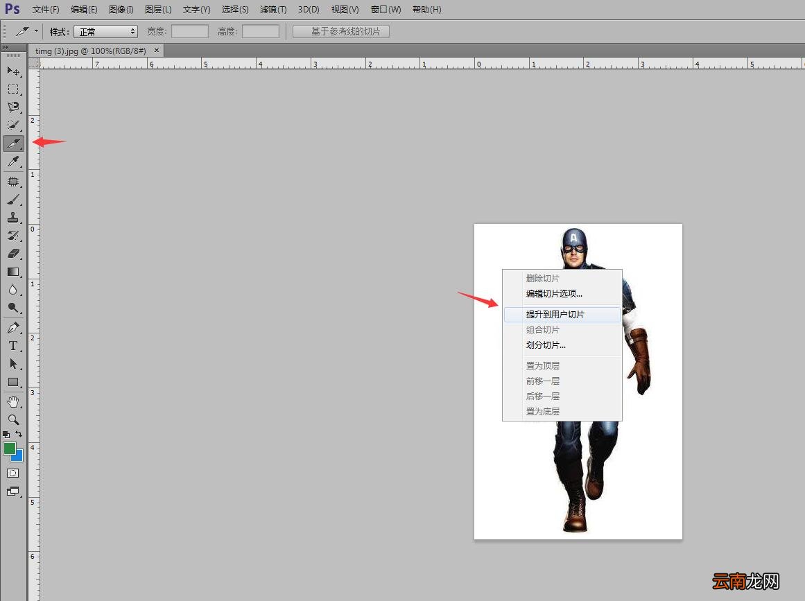Select the Eyedropper tool
The height and width of the screenshot is (601, 805).
click(13, 162)
